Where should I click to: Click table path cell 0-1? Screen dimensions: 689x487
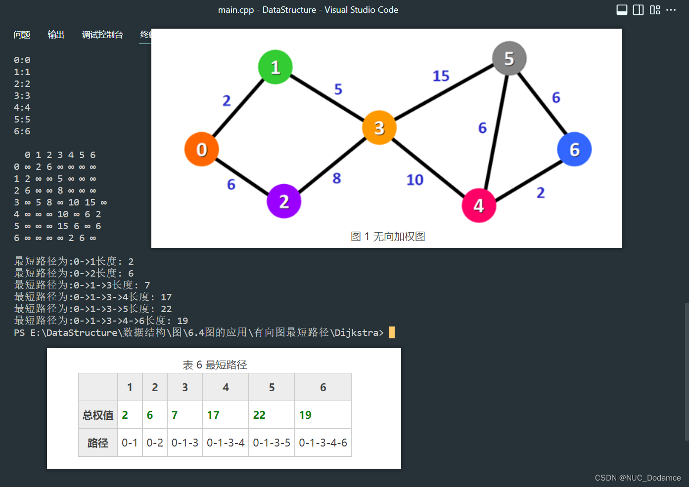pos(130,443)
